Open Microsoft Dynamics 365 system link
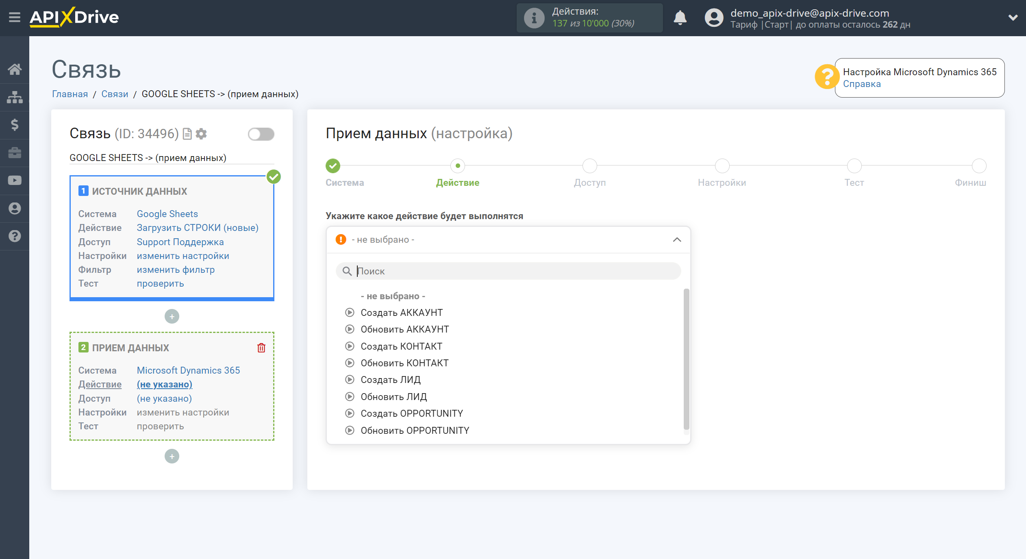 (188, 370)
